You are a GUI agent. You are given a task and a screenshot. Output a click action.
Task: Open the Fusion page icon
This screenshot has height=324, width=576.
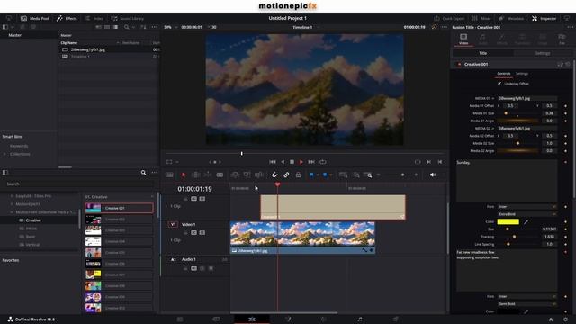coord(288,319)
